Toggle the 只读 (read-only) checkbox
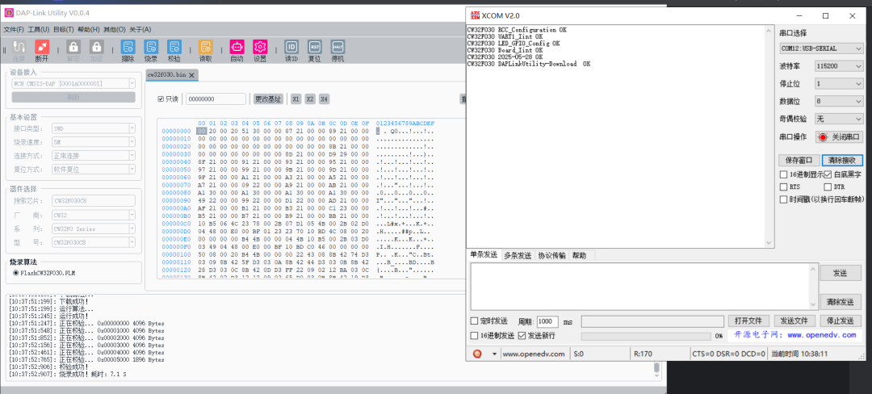Screen dimensions: 872x394 tap(161, 99)
